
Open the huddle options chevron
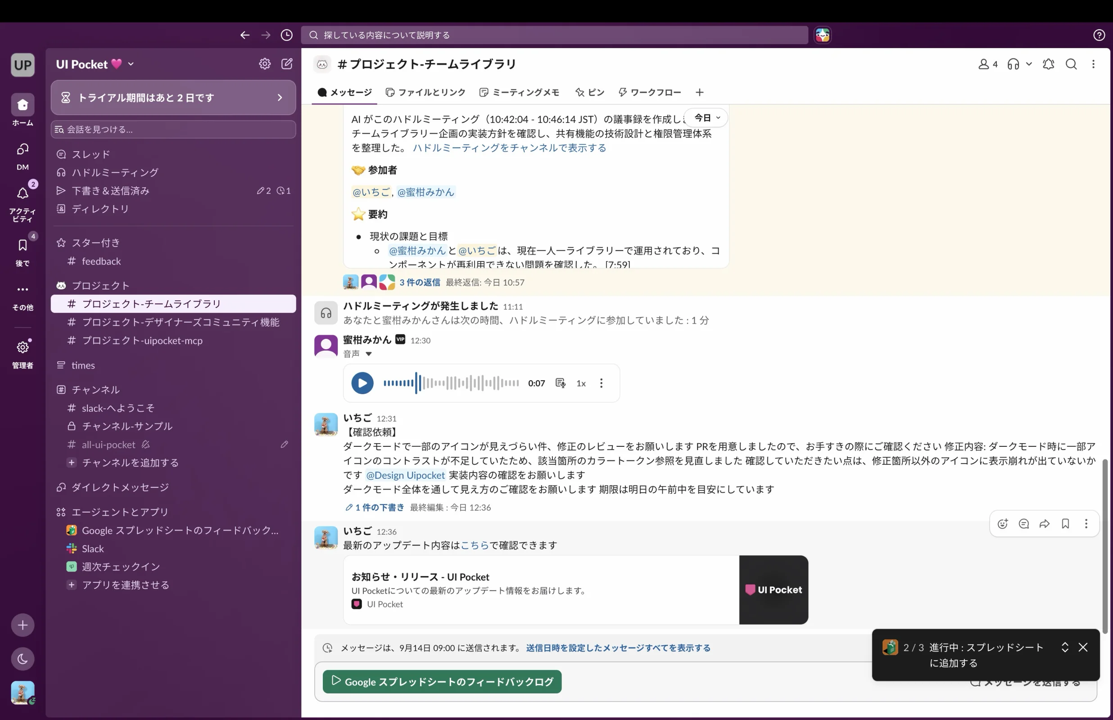1029,64
